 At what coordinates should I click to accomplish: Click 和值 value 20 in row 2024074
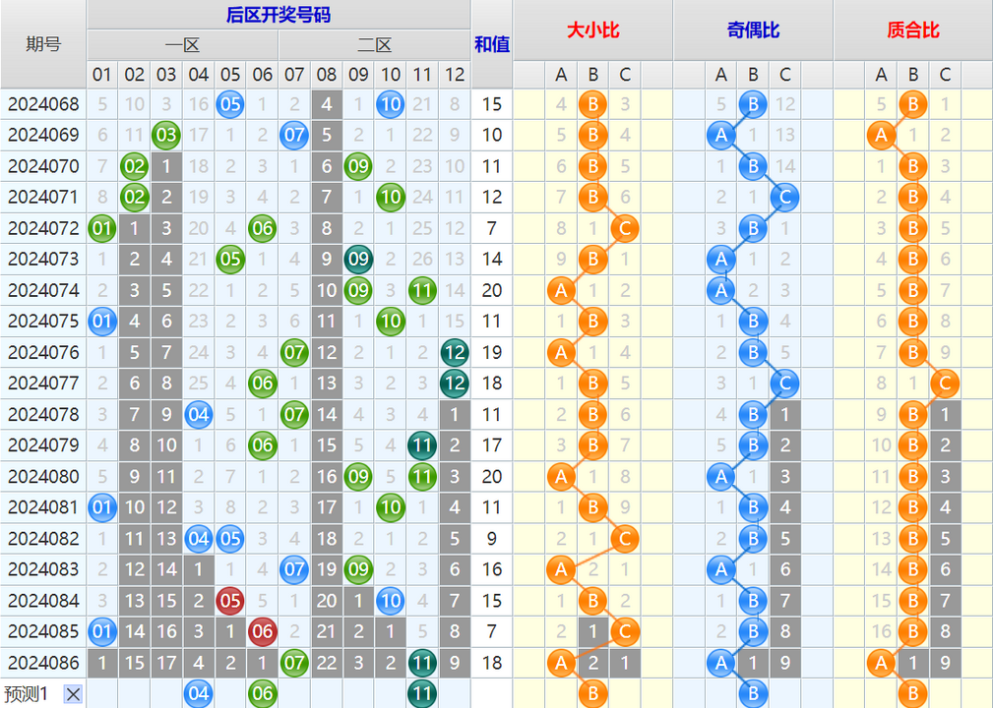[x=492, y=290]
